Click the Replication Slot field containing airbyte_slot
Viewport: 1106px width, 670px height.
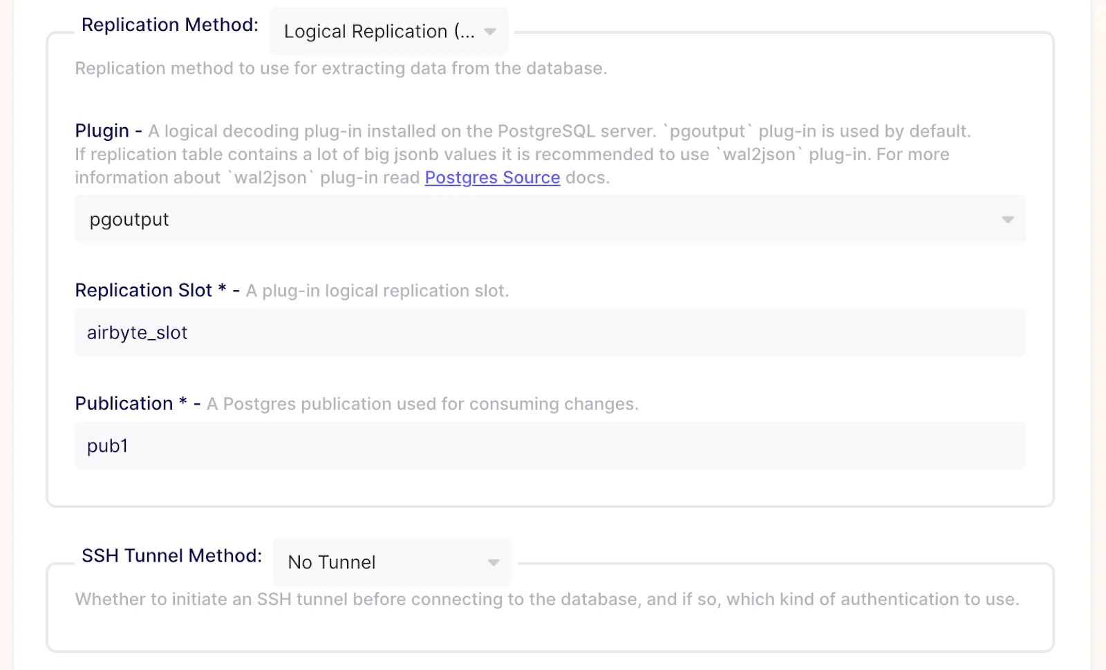click(x=550, y=332)
